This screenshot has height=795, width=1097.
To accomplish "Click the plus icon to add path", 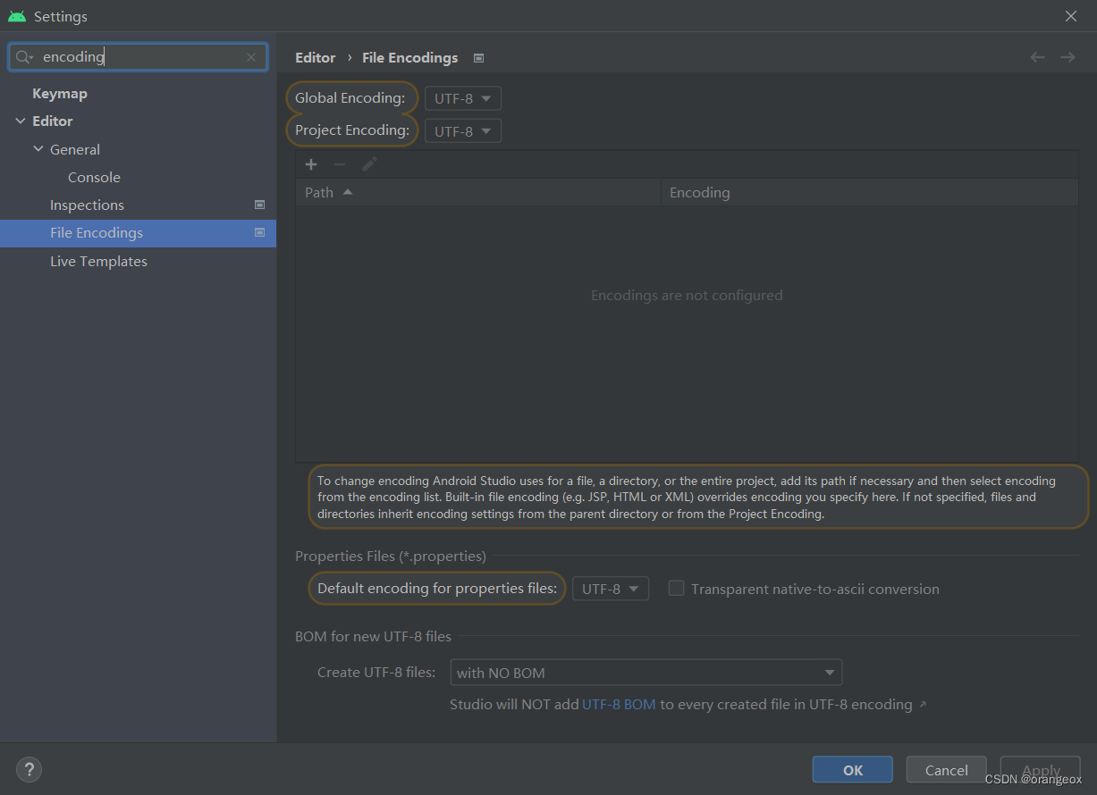I will (x=311, y=164).
